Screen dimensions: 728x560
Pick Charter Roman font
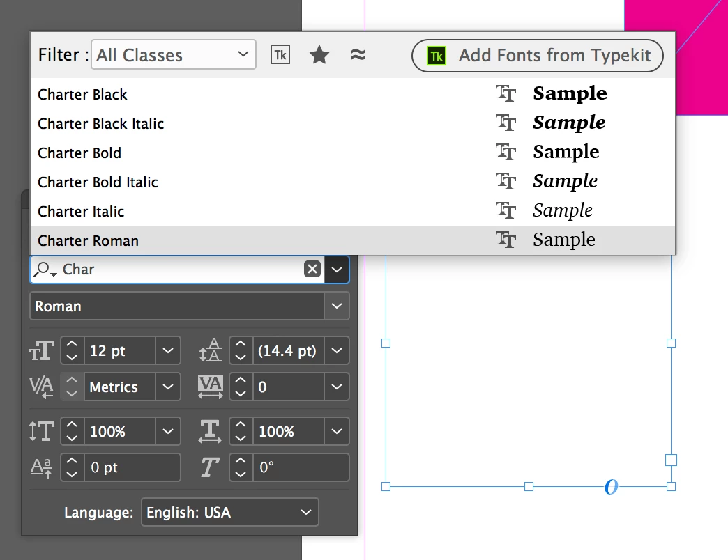(x=352, y=240)
